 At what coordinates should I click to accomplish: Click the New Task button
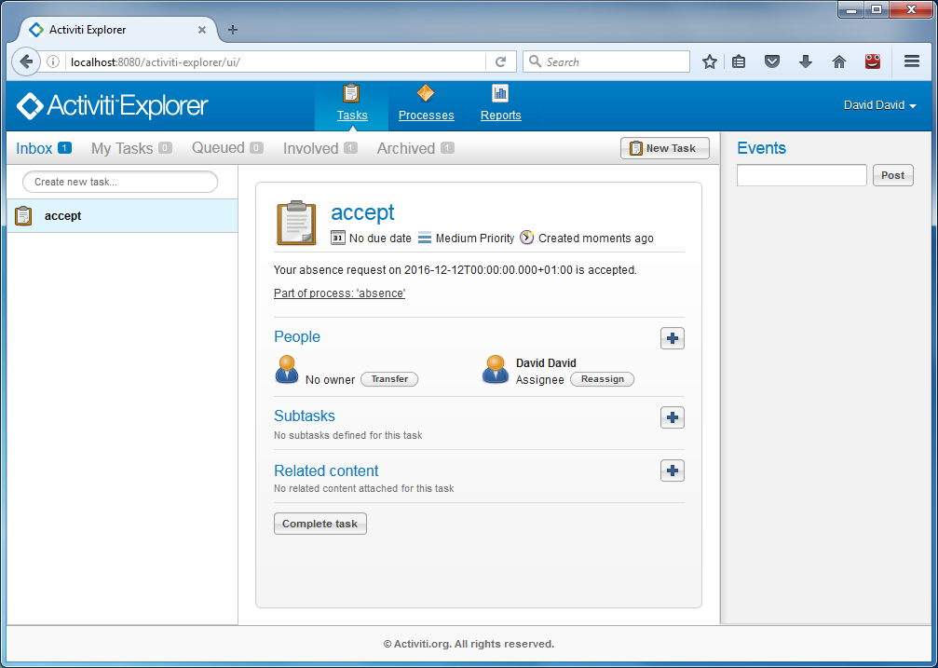pos(664,148)
